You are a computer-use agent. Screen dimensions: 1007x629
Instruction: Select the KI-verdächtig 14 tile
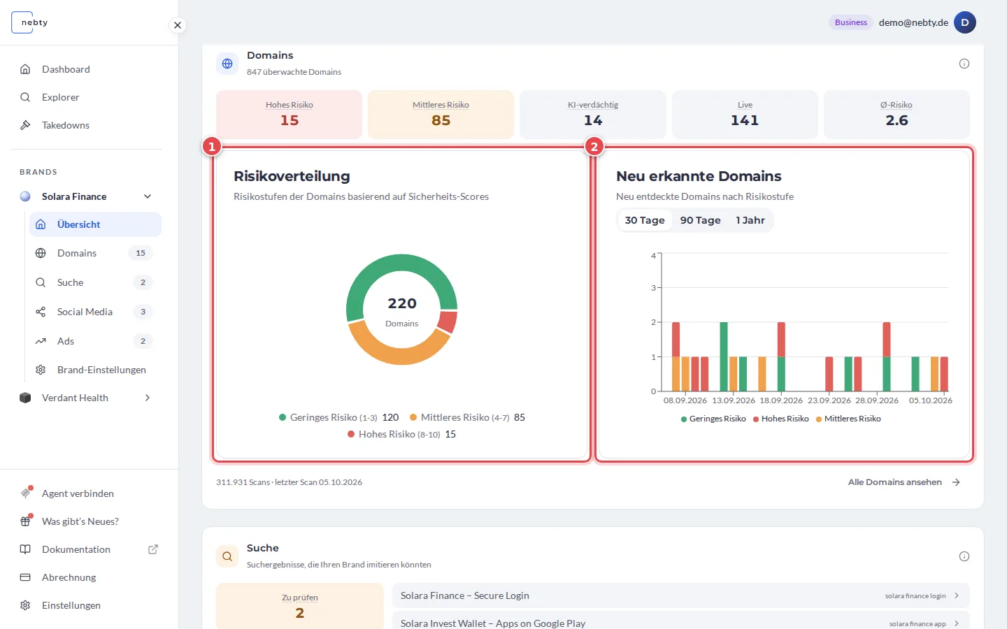[x=593, y=114]
